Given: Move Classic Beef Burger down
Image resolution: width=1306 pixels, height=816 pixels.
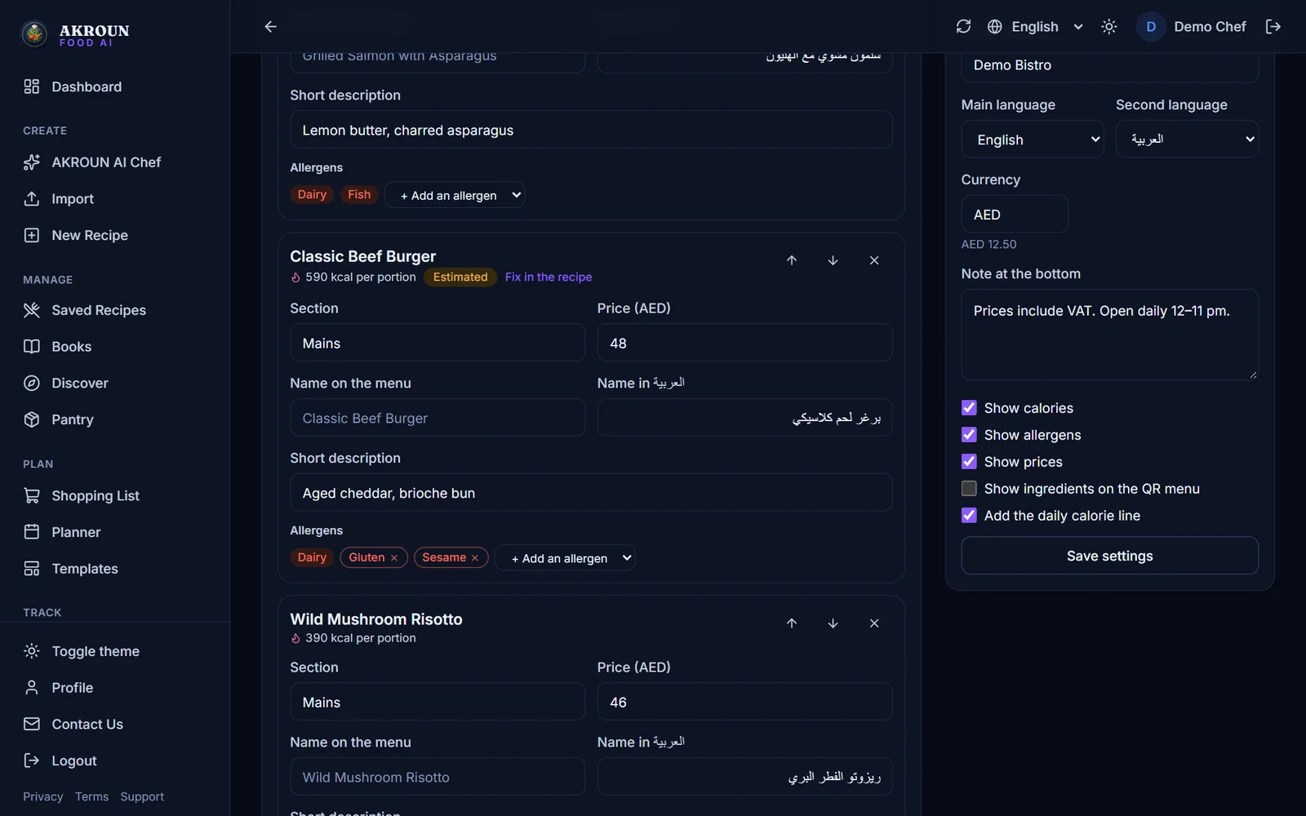Looking at the screenshot, I should [833, 260].
